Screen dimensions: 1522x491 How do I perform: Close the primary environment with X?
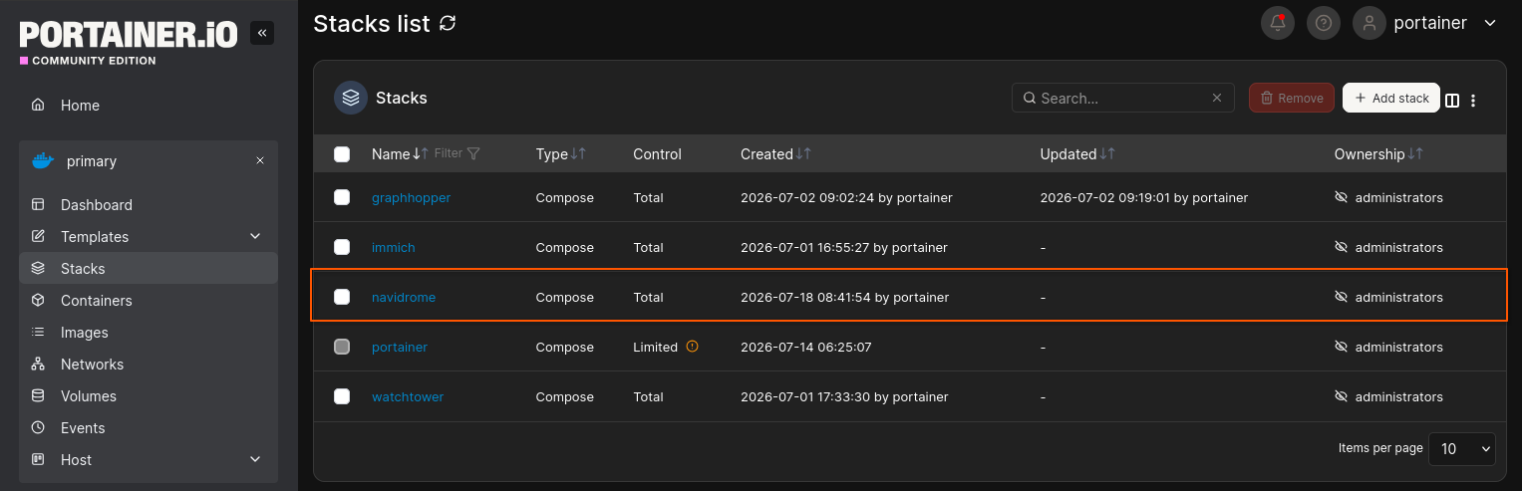(x=260, y=160)
